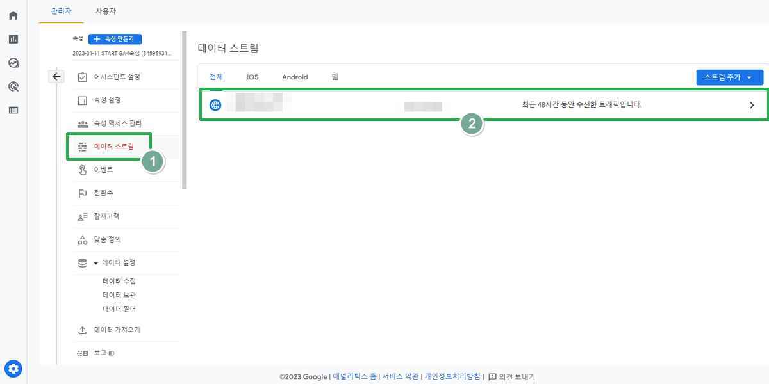Image resolution: width=769 pixels, height=384 pixels.
Task: Click the 맞춤 정의 shapes icon
Action: (82, 239)
